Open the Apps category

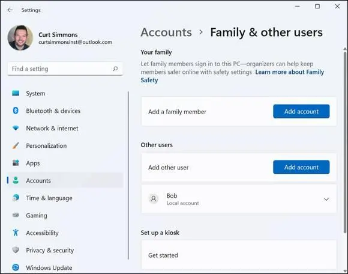click(65, 163)
